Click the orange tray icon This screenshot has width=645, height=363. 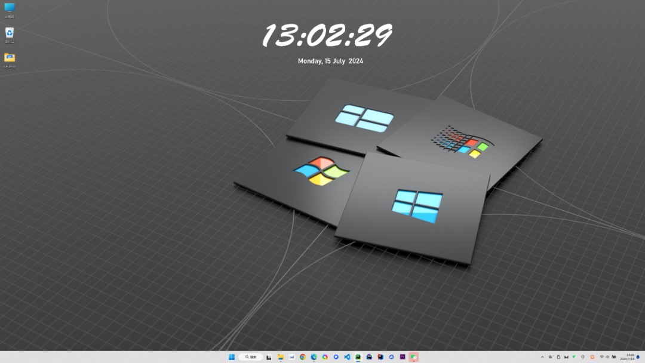click(592, 357)
